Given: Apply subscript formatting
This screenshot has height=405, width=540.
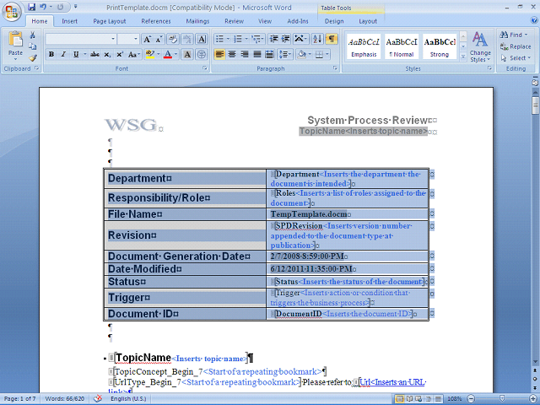Looking at the screenshot, I should 107,54.
